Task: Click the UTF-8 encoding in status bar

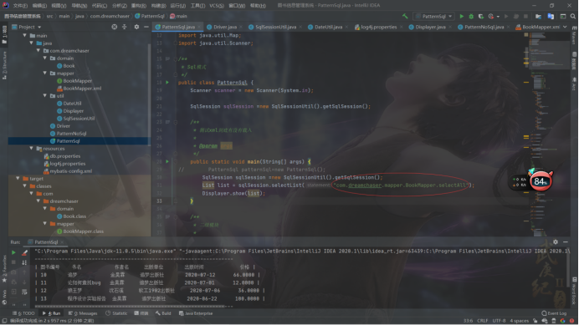Action: (499, 321)
